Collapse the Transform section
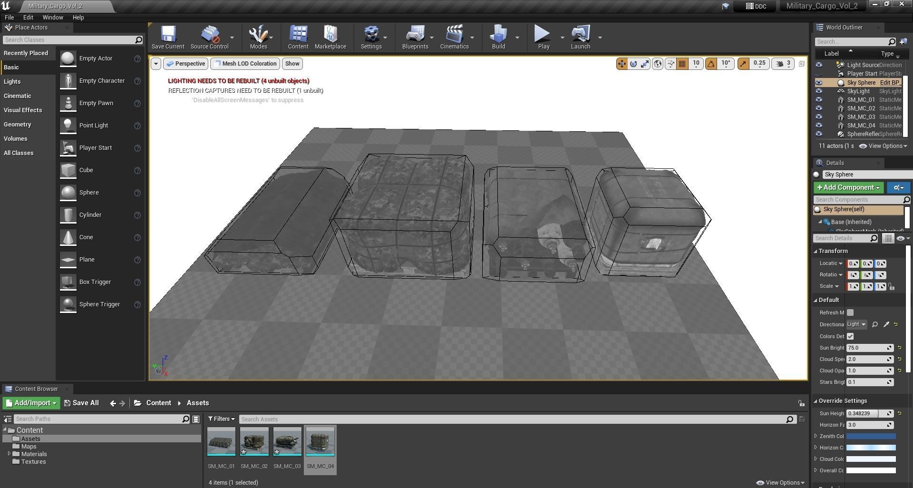This screenshot has width=913, height=488. point(816,251)
